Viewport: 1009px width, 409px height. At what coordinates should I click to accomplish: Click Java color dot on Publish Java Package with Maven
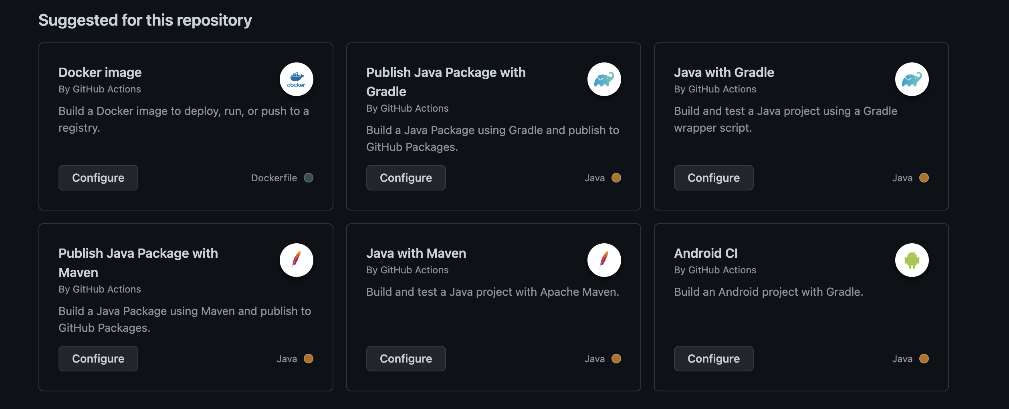309,359
